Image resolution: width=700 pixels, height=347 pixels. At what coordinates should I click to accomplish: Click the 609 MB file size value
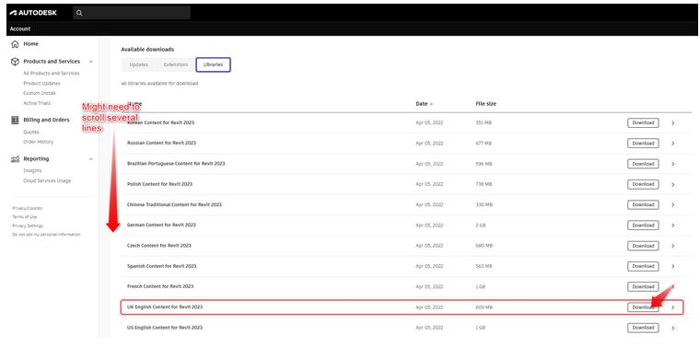point(484,307)
